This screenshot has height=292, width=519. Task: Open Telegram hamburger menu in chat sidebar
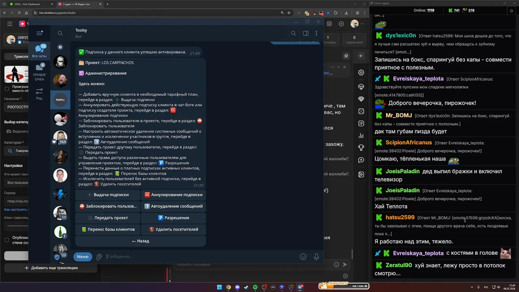pos(39,33)
